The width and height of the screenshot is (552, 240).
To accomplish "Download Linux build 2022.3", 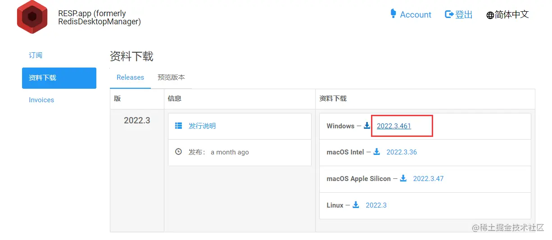I will point(376,205).
